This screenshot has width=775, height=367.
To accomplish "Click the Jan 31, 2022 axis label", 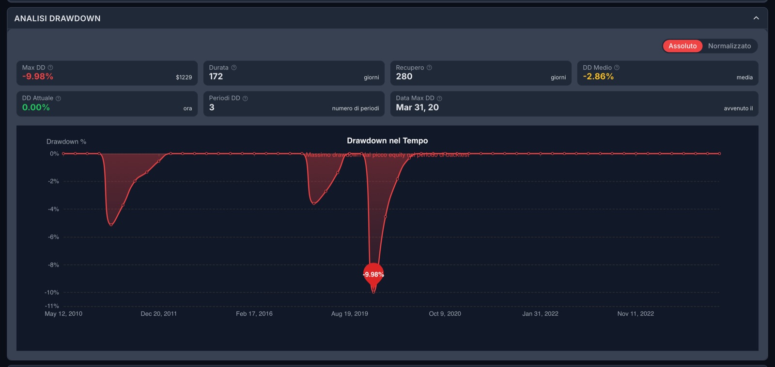I will (x=541, y=314).
